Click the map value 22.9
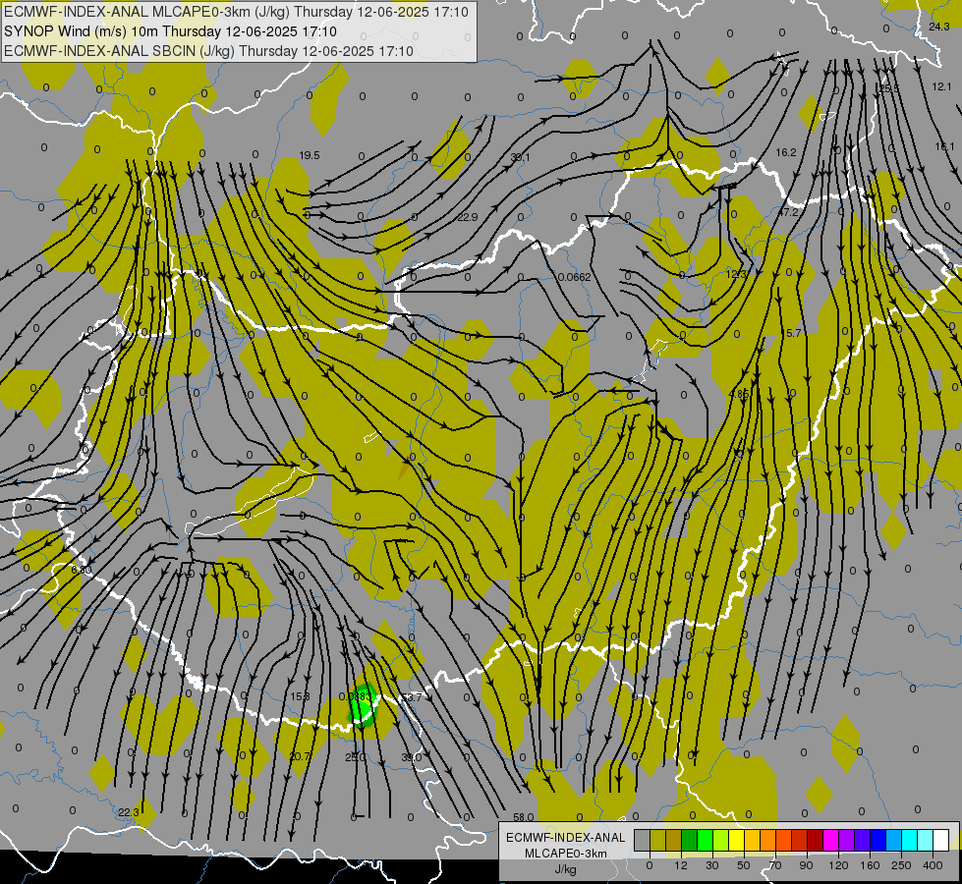The height and width of the screenshot is (884, 962). (467, 217)
